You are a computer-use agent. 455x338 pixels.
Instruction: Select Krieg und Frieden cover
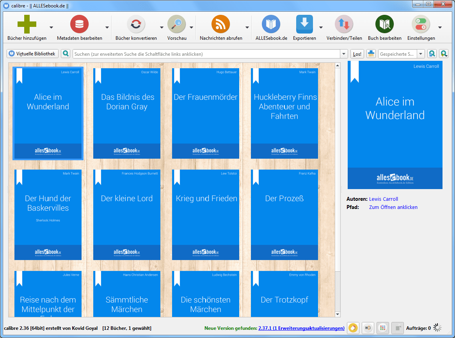[205, 215]
